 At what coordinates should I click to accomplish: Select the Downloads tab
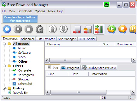coord(11,38)
